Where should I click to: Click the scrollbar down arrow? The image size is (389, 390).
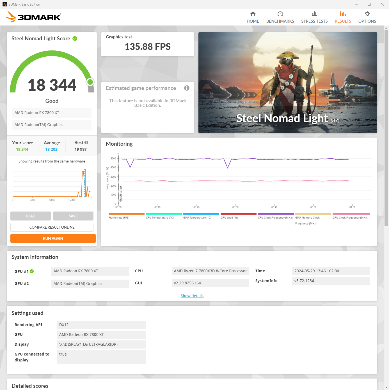pos(386,387)
